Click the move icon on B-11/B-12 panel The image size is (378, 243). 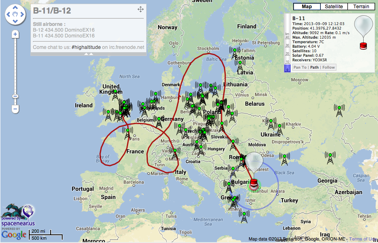[x=140, y=9]
